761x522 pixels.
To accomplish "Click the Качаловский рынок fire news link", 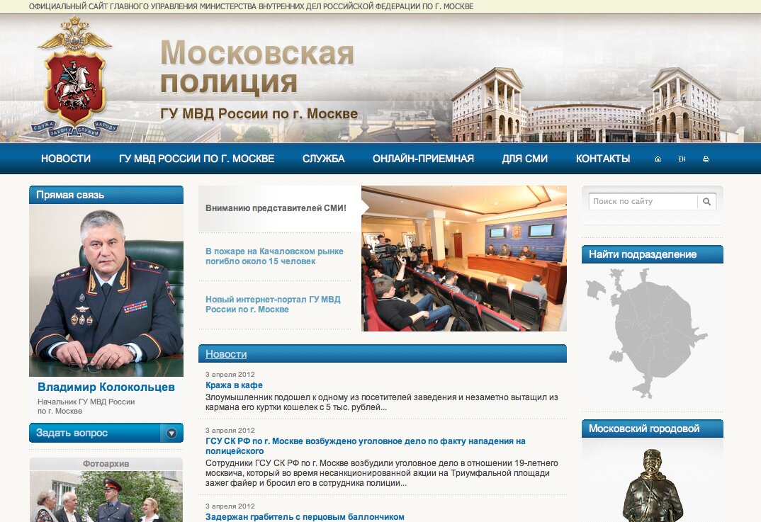I will pyautogui.click(x=274, y=256).
